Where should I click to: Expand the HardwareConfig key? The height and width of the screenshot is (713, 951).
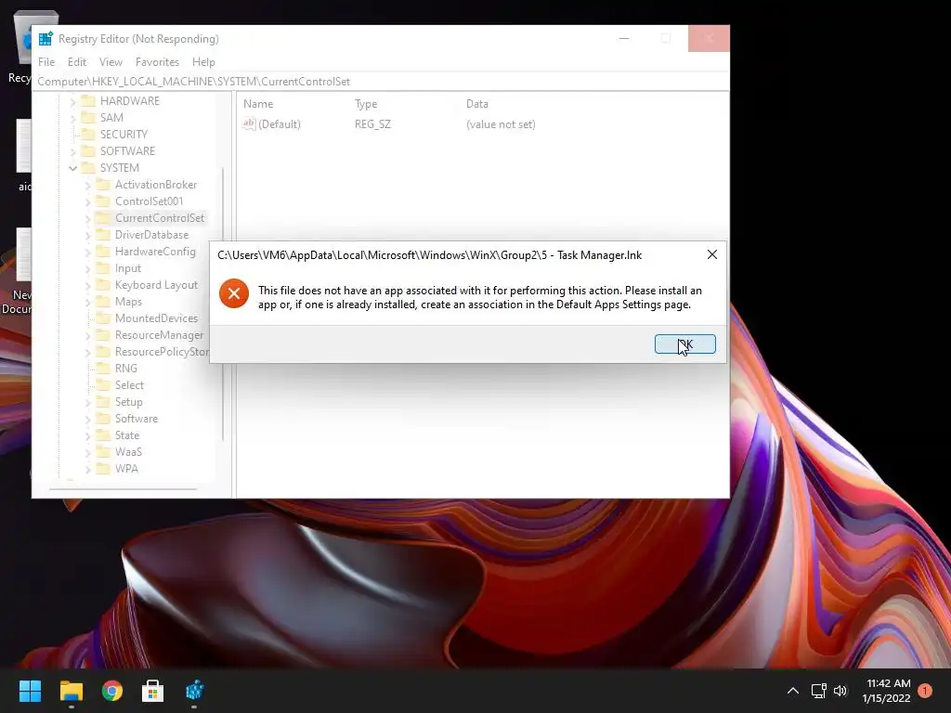(88, 252)
